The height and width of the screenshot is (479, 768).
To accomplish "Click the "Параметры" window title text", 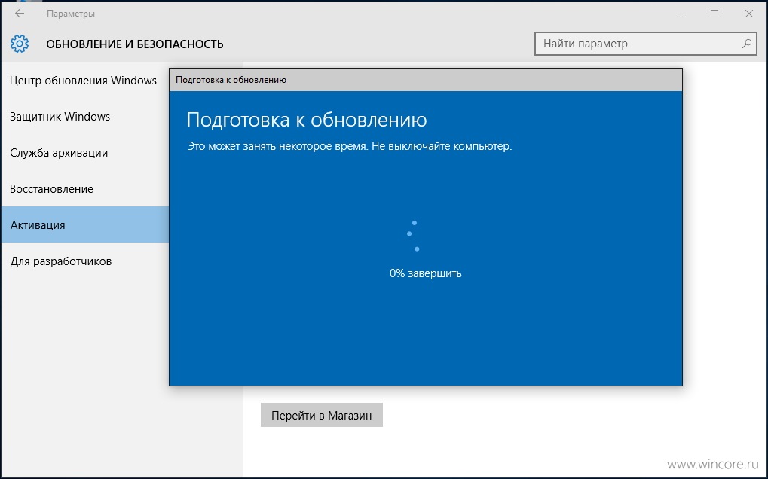I will click(71, 14).
